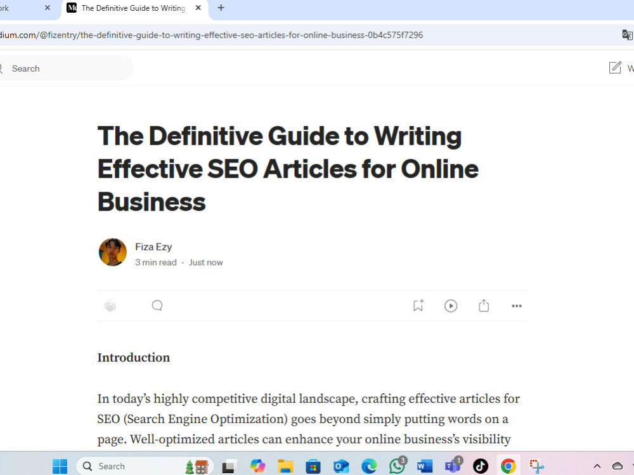Open the Fiza Ezy author link

point(153,247)
